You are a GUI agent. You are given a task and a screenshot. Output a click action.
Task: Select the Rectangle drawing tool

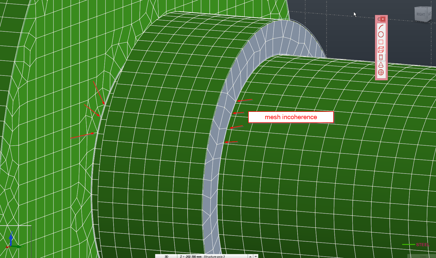pyautogui.click(x=381, y=42)
